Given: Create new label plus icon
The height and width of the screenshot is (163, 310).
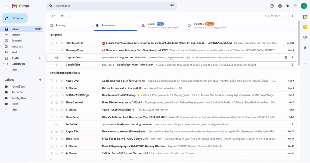Looking at the screenshot, I should click(x=40, y=79).
